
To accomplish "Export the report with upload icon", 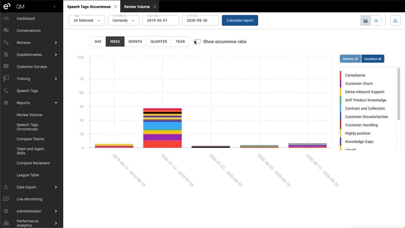I will click(x=395, y=21).
